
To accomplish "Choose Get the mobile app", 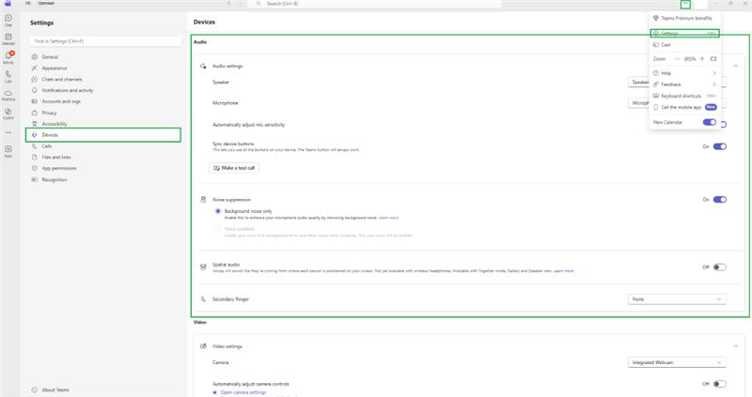I will [685, 107].
